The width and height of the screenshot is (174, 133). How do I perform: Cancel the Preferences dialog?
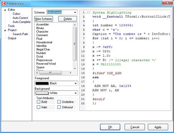coord(135,127)
